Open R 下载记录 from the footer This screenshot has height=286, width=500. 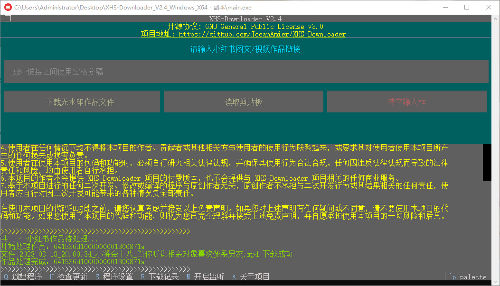160,277
